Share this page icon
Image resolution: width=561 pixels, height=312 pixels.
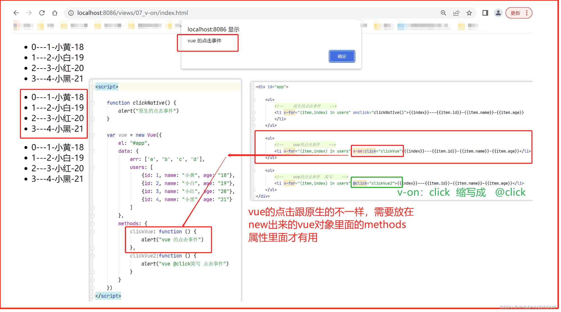pyautogui.click(x=456, y=13)
